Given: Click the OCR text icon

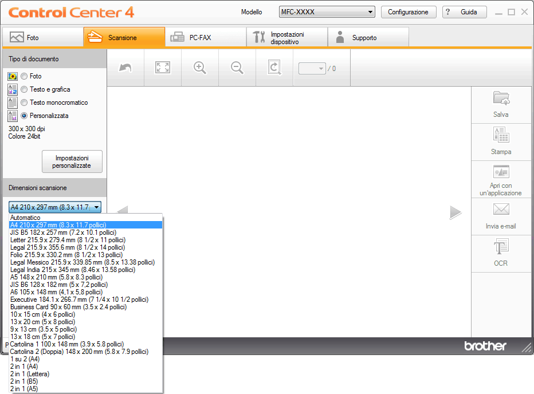Looking at the screenshot, I should click(501, 247).
